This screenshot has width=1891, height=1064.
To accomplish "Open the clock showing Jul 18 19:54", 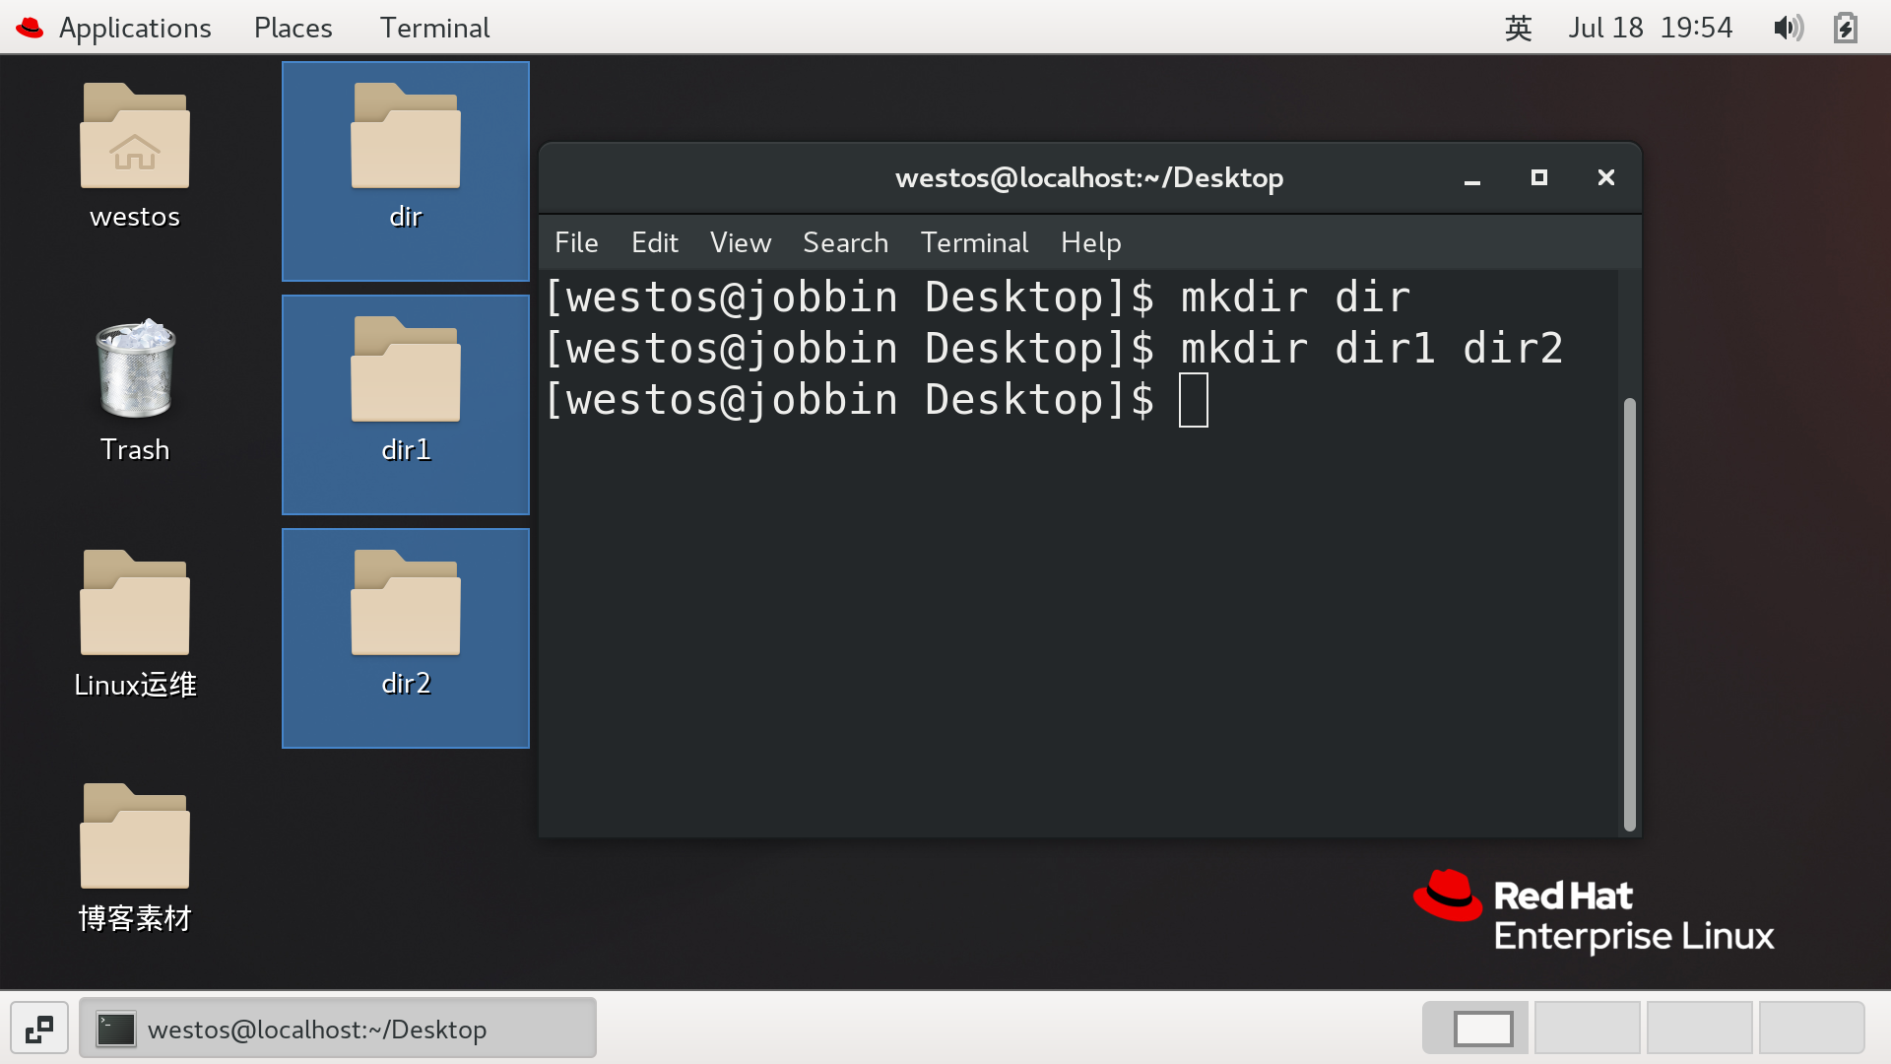I will coord(1650,28).
